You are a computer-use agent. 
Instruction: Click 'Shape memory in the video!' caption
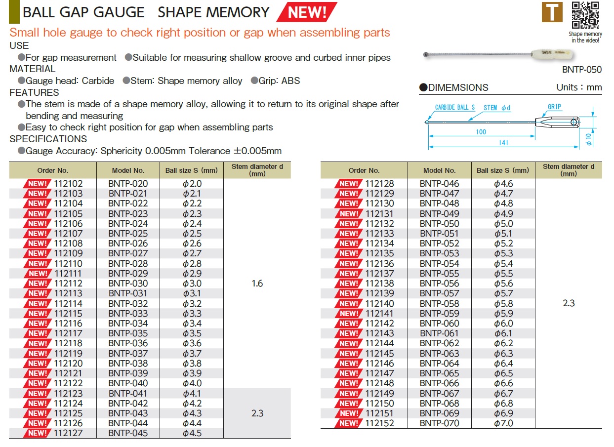[585, 37]
